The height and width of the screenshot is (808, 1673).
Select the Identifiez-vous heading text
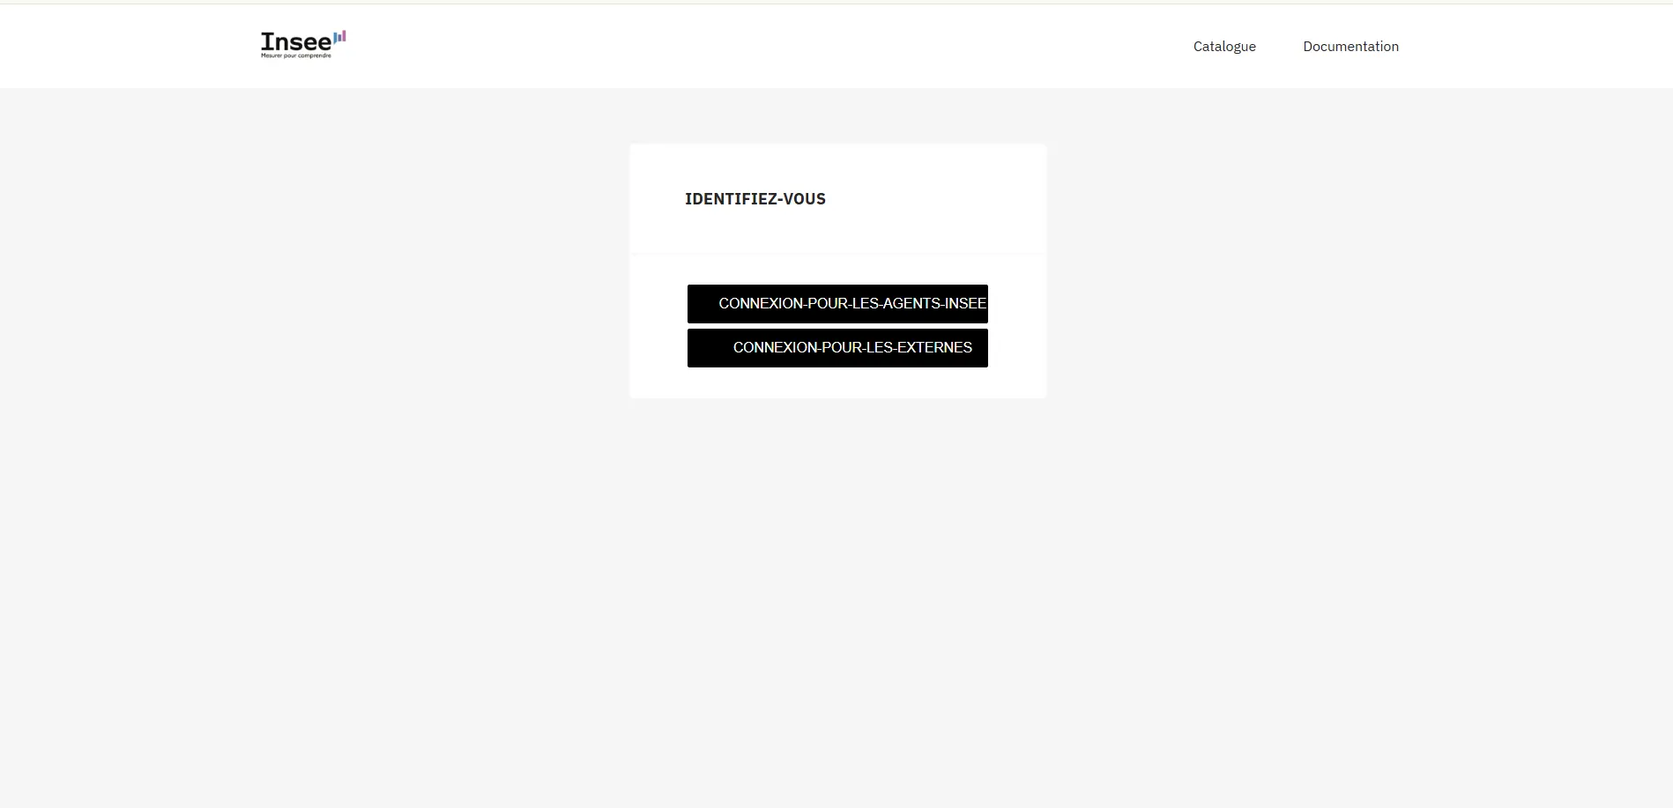click(755, 199)
